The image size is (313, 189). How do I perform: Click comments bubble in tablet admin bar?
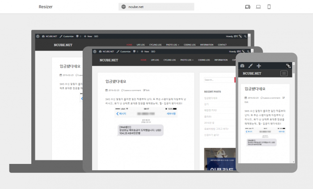click(135, 52)
